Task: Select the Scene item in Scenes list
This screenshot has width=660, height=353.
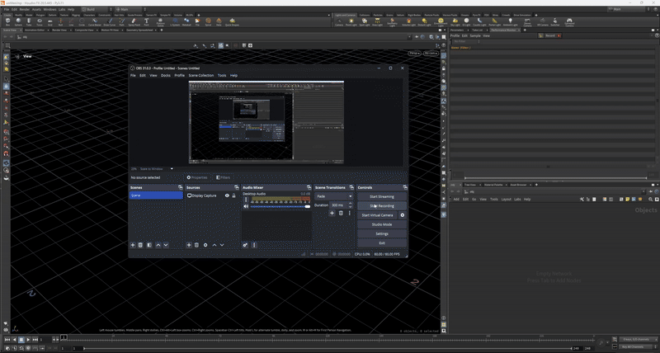Action: (156, 195)
